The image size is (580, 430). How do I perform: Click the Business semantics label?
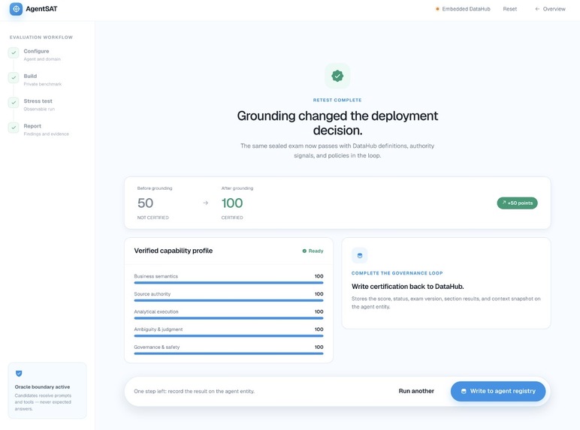point(156,276)
